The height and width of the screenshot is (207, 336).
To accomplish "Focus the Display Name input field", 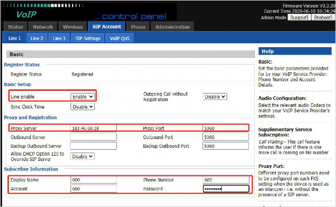I will pyautogui.click(x=93, y=180).
